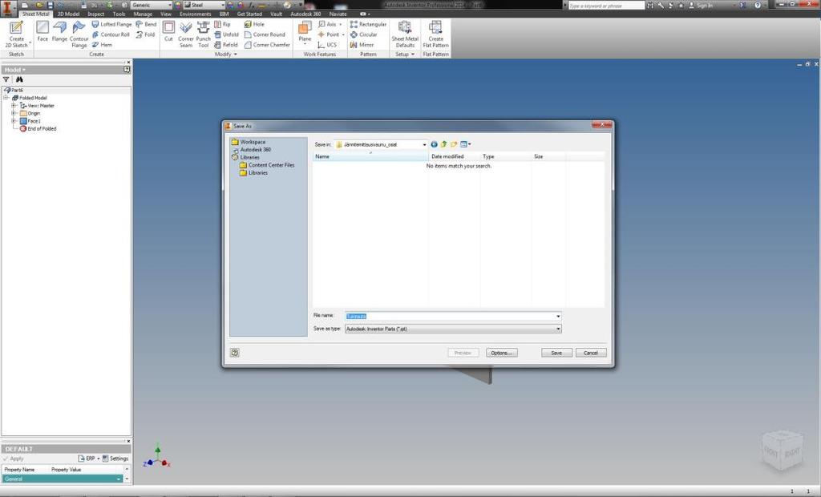Click the File name input field
The width and height of the screenshot is (821, 497).
click(453, 317)
